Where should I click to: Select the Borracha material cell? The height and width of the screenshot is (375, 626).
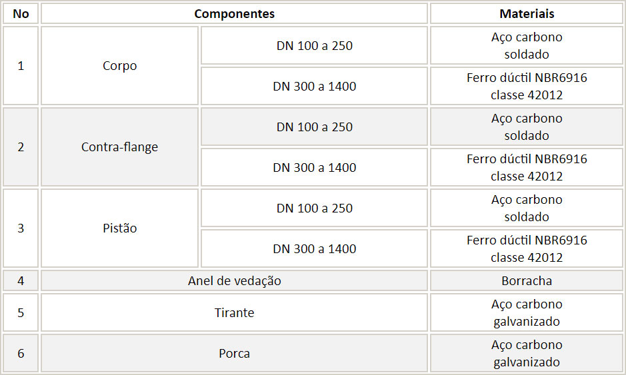(x=527, y=281)
